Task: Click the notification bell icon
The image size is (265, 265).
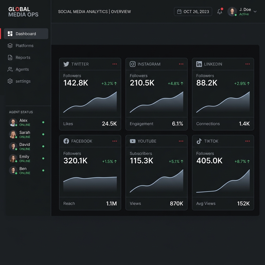Action: click(x=220, y=12)
